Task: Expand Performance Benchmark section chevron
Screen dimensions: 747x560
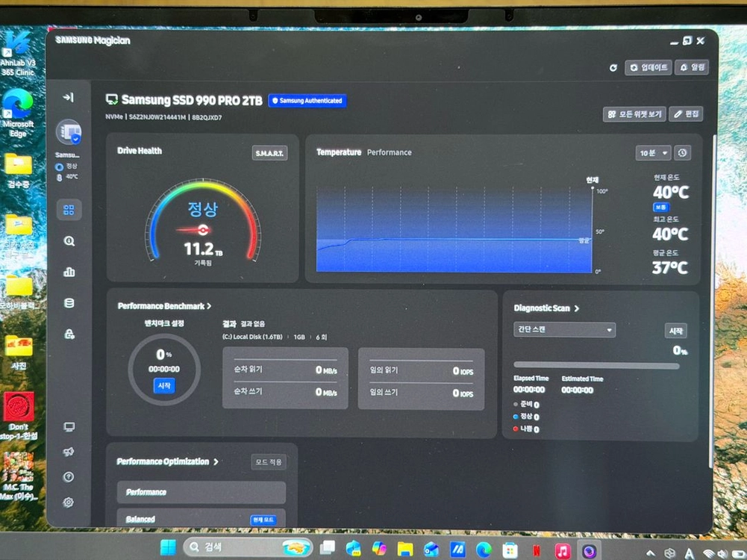Action: [x=209, y=306]
